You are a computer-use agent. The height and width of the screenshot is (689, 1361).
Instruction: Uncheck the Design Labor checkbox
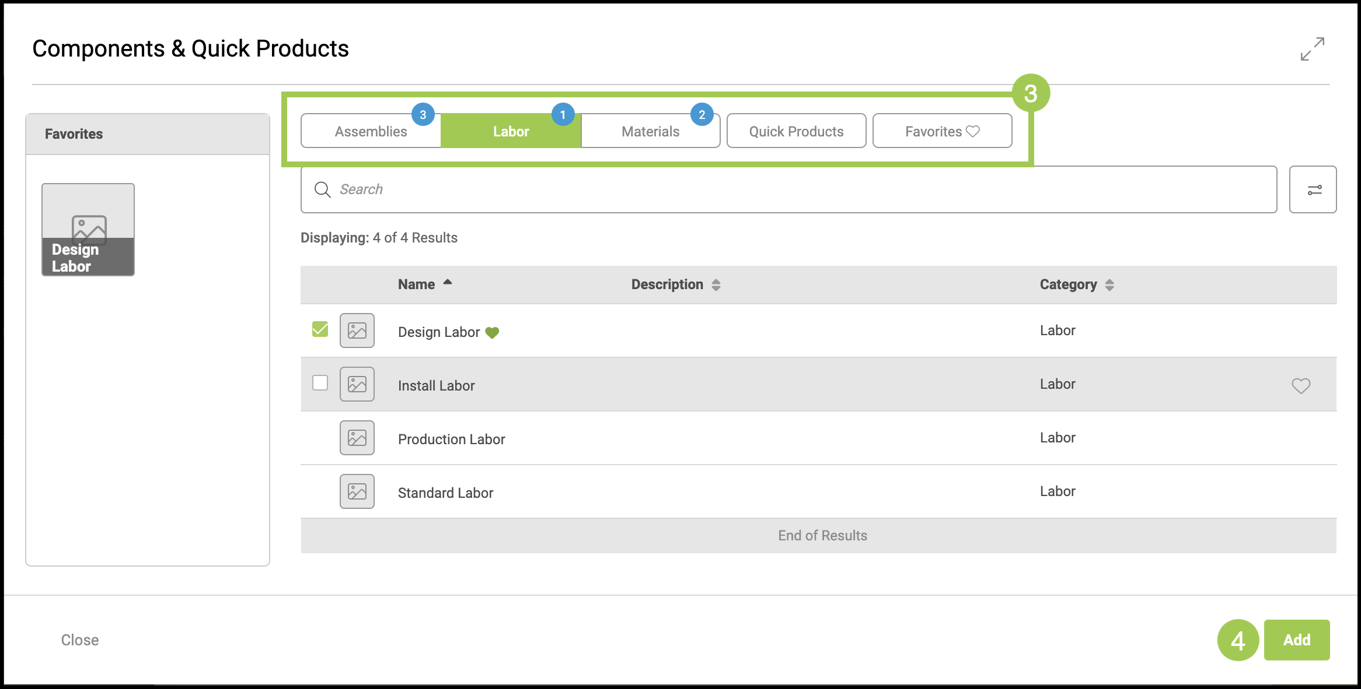[x=320, y=329]
